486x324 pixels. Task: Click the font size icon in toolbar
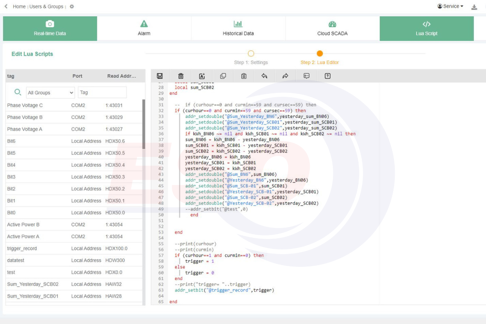click(x=202, y=76)
